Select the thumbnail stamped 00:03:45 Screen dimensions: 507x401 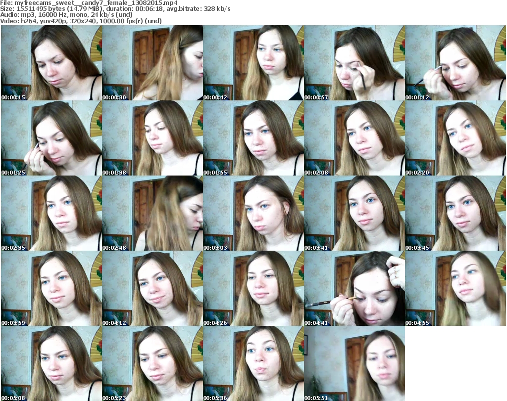(456, 213)
